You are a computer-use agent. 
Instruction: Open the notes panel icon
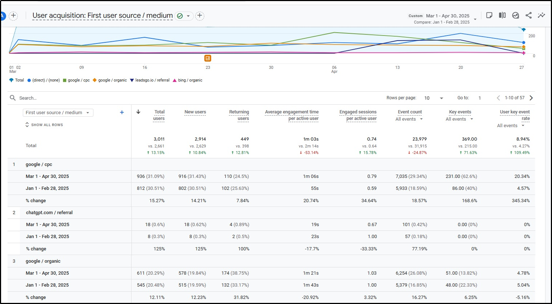point(489,15)
